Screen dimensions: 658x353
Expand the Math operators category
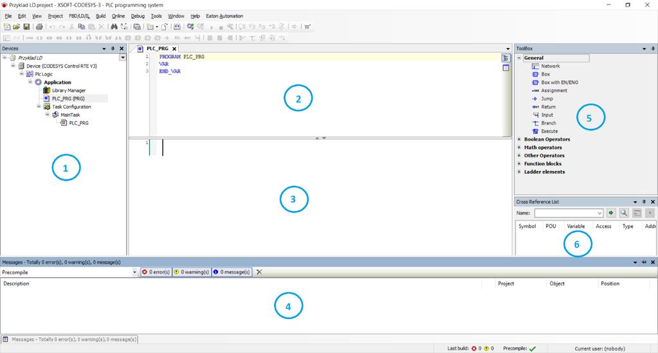(x=519, y=147)
